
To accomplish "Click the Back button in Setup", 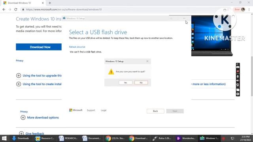I will point(155,111).
